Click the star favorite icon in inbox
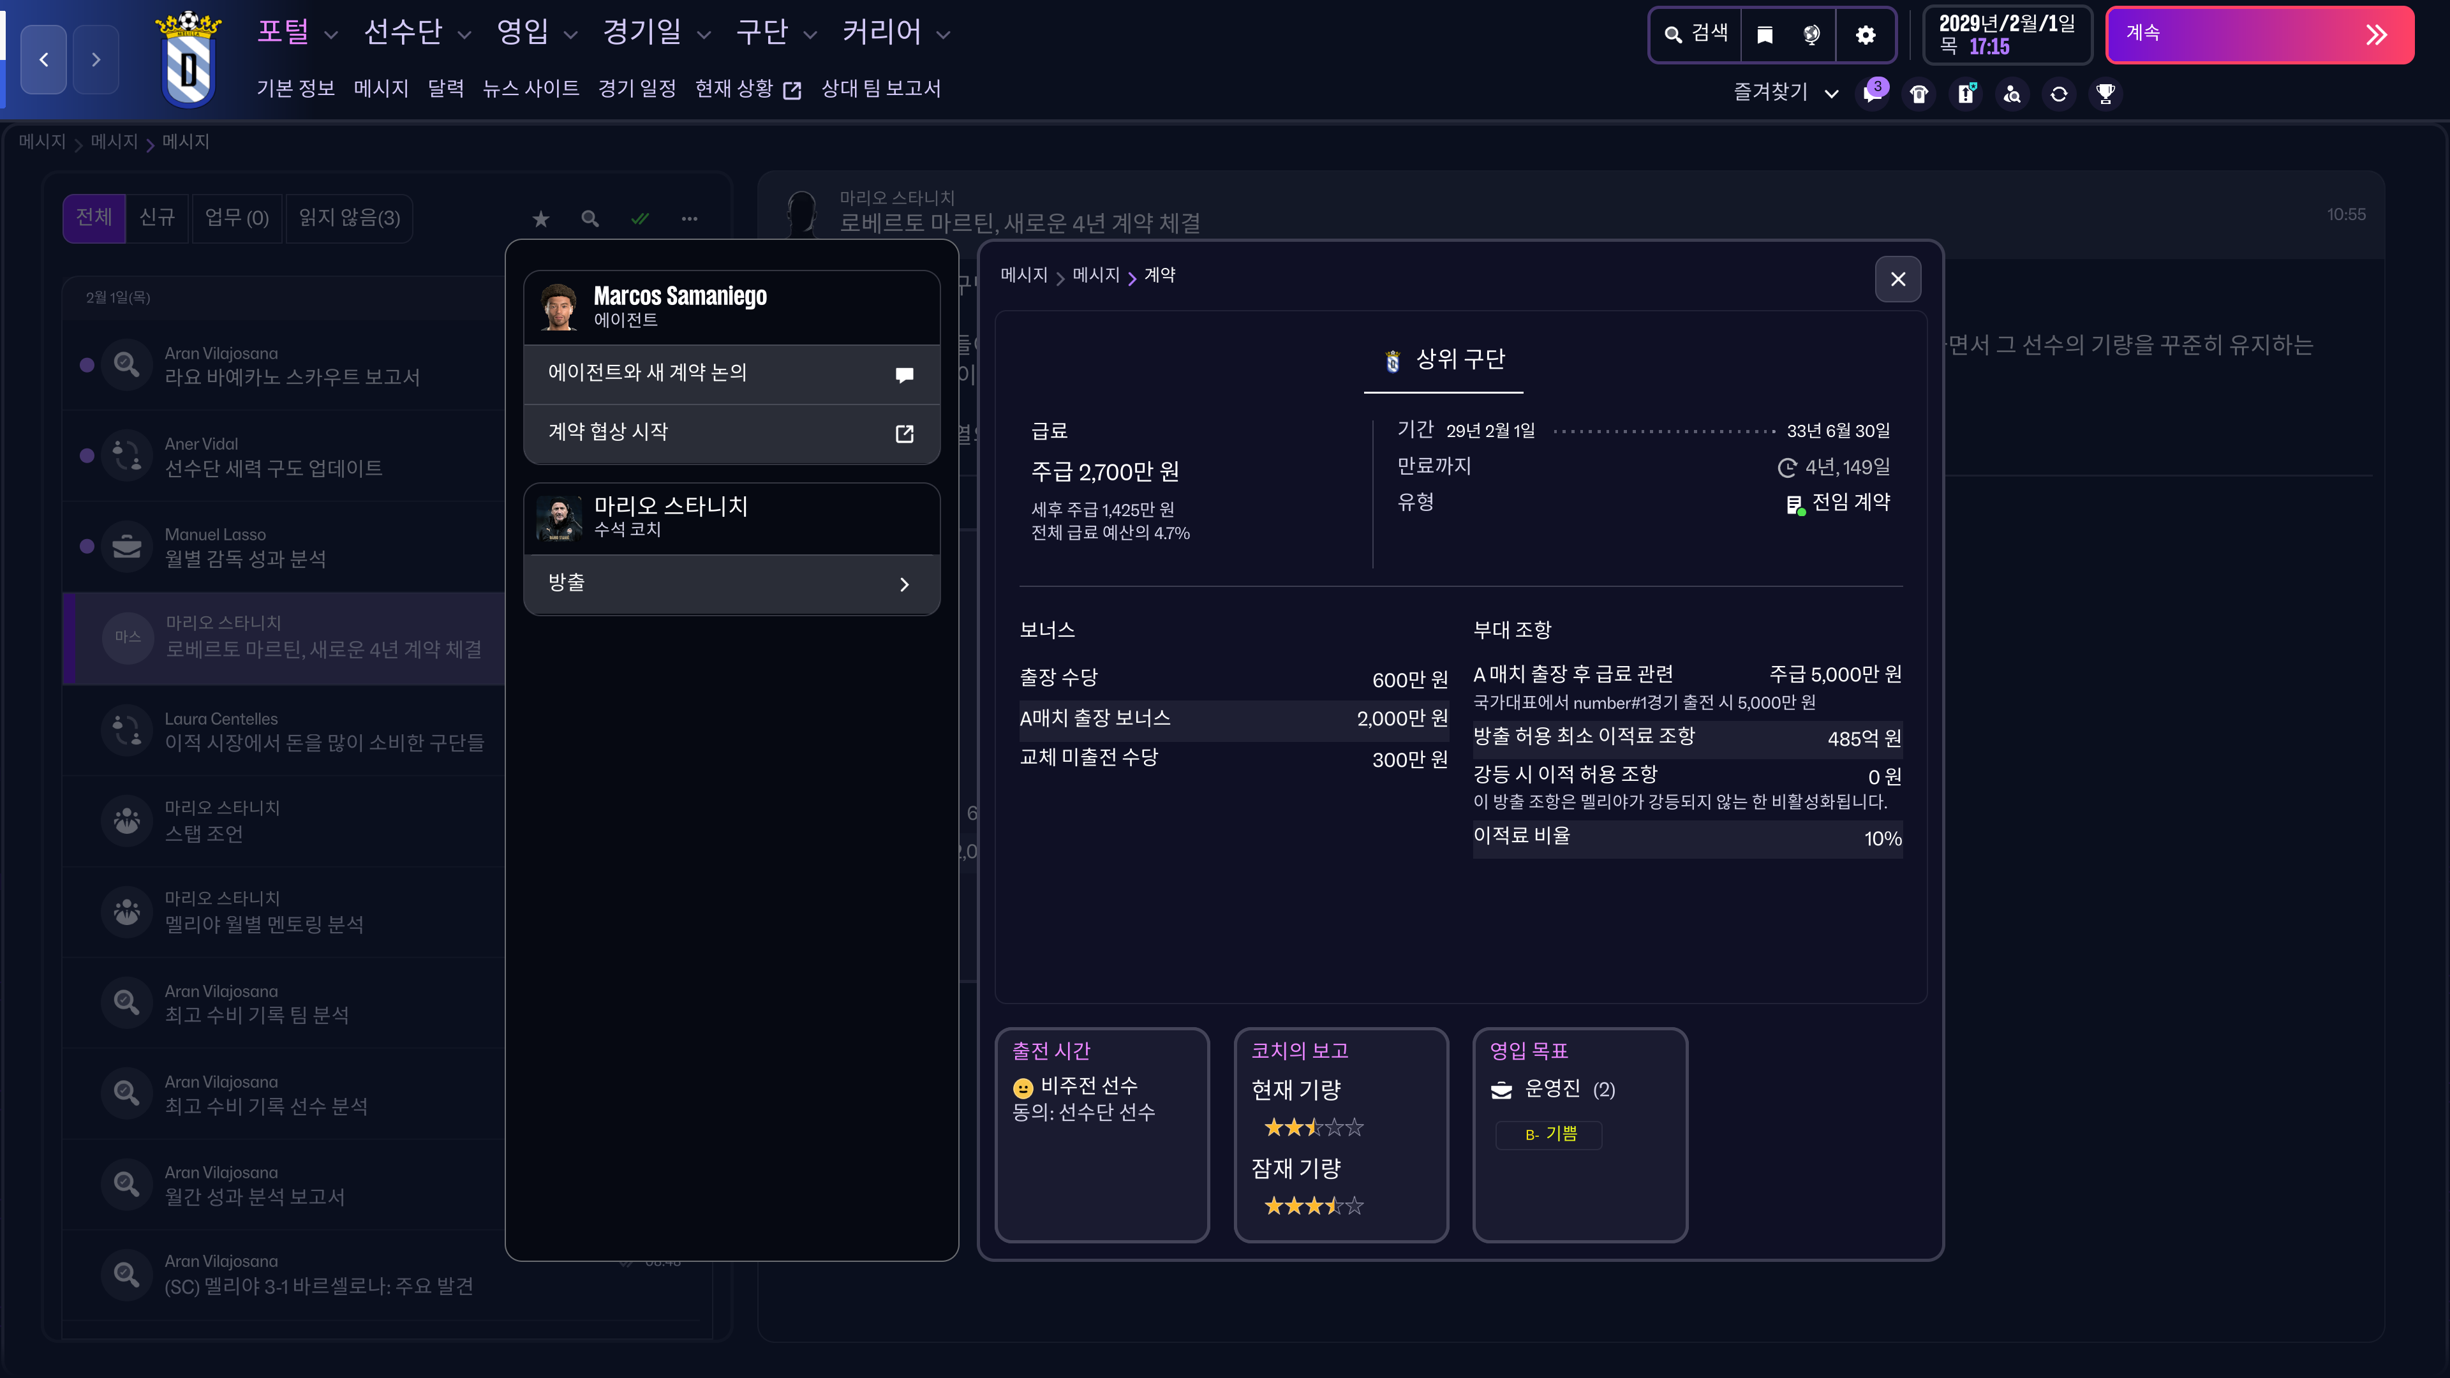Viewport: 2450px width, 1378px height. point(541,219)
